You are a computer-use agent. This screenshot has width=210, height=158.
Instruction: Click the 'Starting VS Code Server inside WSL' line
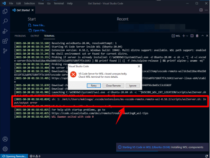click(87, 47)
